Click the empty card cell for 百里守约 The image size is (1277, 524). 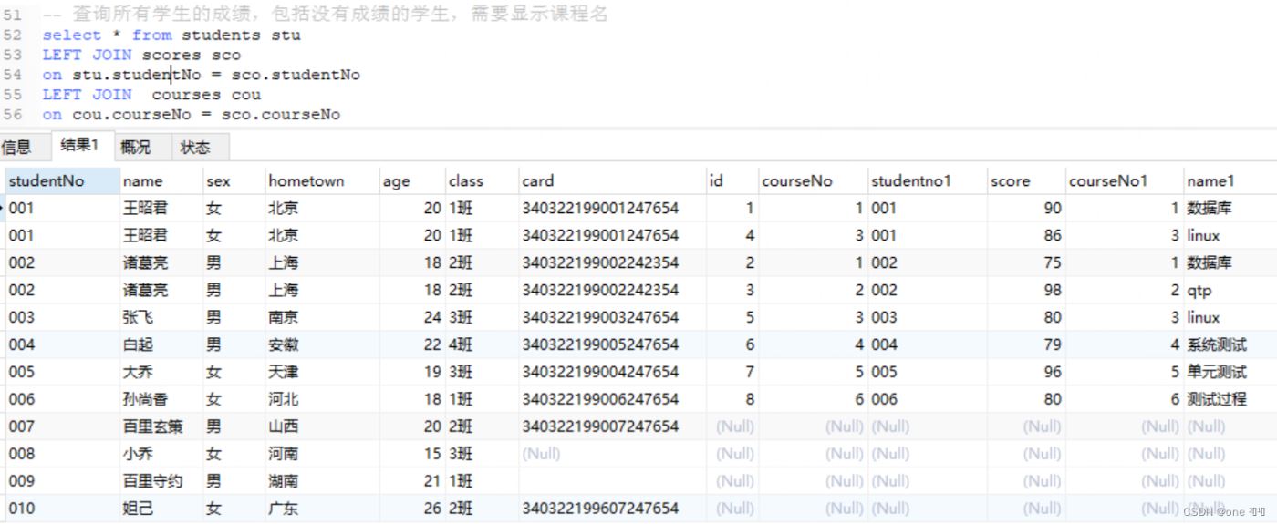click(x=611, y=481)
